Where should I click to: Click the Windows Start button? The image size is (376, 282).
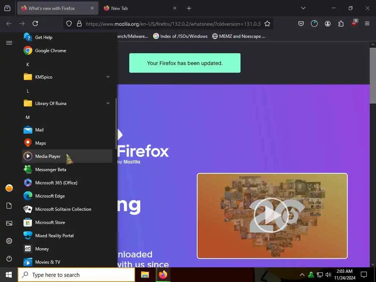(9, 275)
